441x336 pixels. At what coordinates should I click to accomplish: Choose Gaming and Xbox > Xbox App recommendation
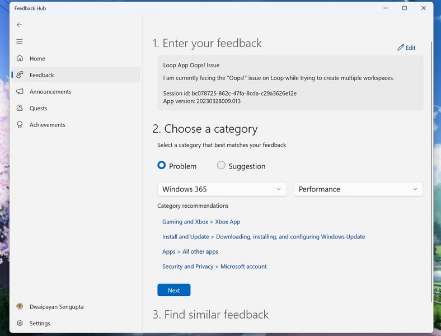coord(201,222)
